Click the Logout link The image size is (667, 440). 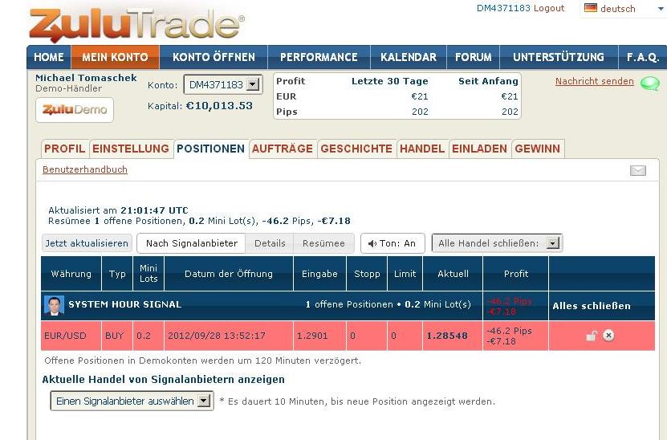click(x=549, y=8)
